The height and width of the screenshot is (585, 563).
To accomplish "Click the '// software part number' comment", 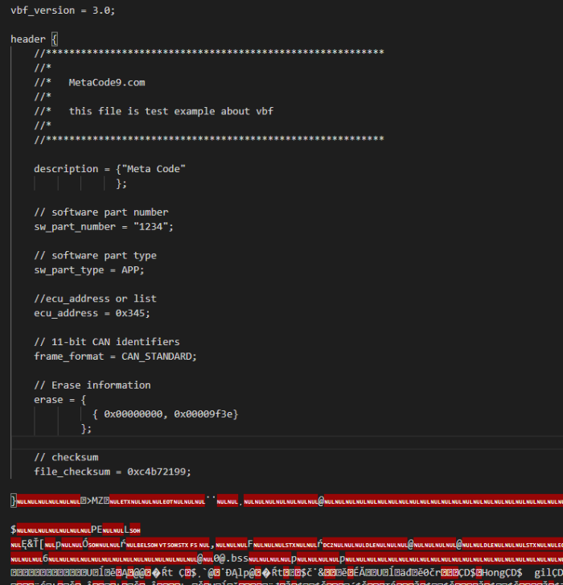I will [101, 212].
